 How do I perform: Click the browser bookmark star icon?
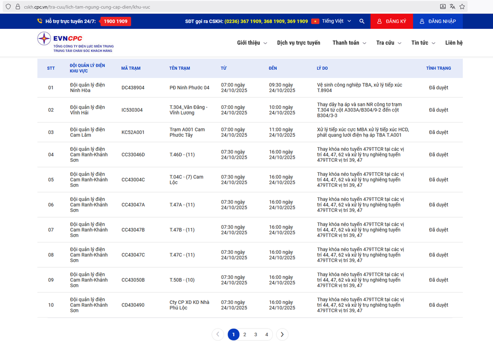tap(462, 7)
